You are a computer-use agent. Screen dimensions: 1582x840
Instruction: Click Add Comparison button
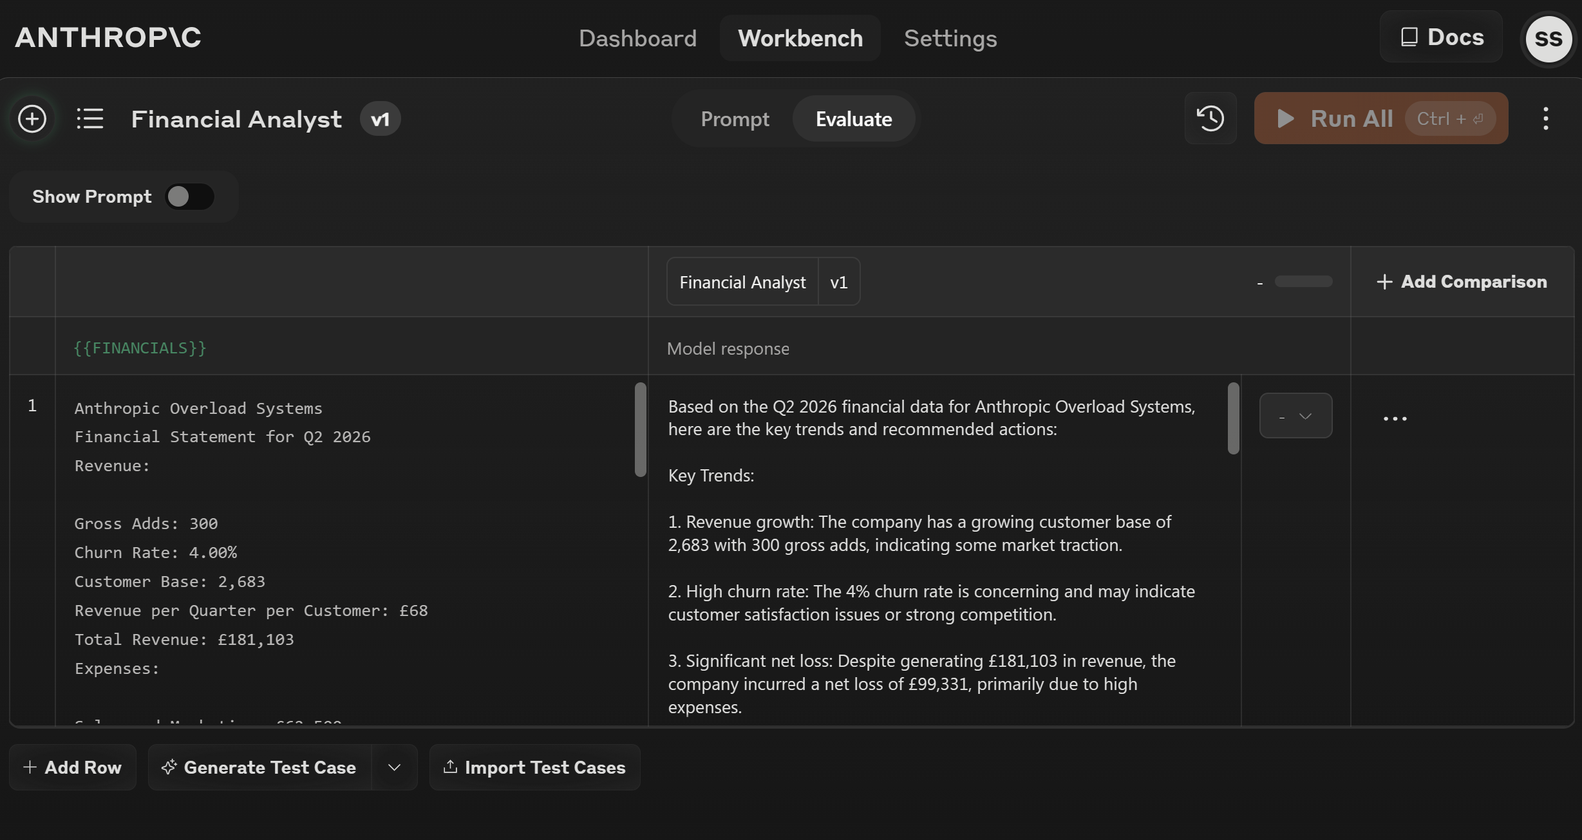click(1462, 282)
